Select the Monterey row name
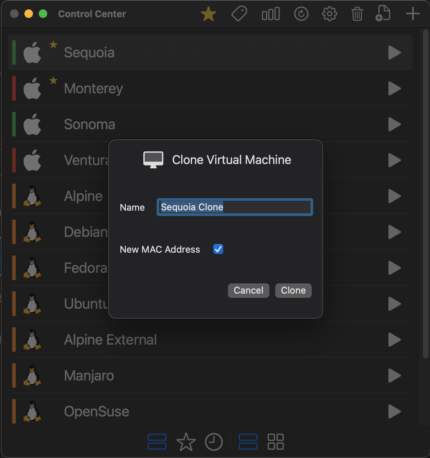This screenshot has height=458, width=430. (94, 89)
